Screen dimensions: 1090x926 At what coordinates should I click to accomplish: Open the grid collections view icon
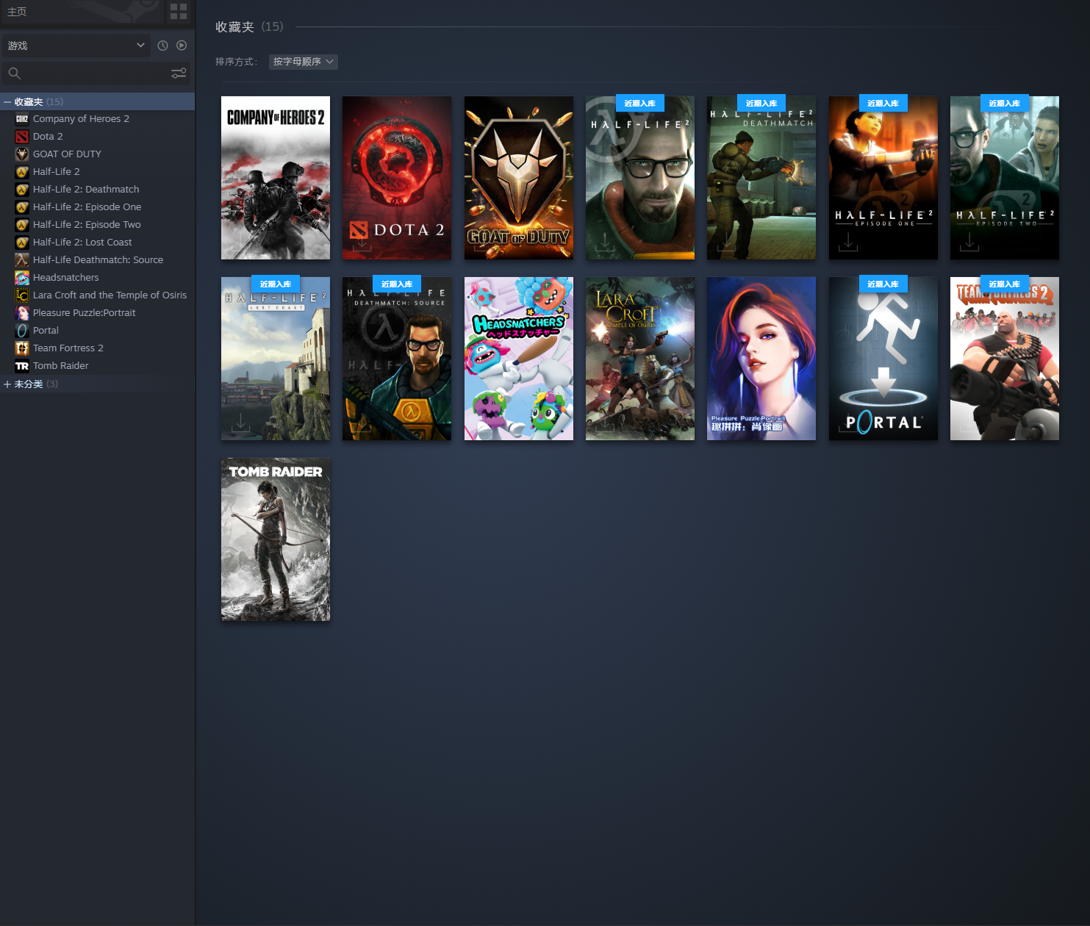click(179, 11)
